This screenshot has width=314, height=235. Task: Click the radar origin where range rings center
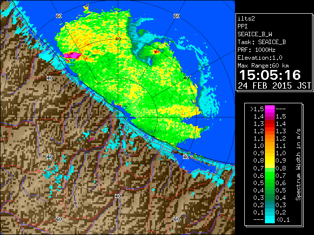click(x=118, y=117)
